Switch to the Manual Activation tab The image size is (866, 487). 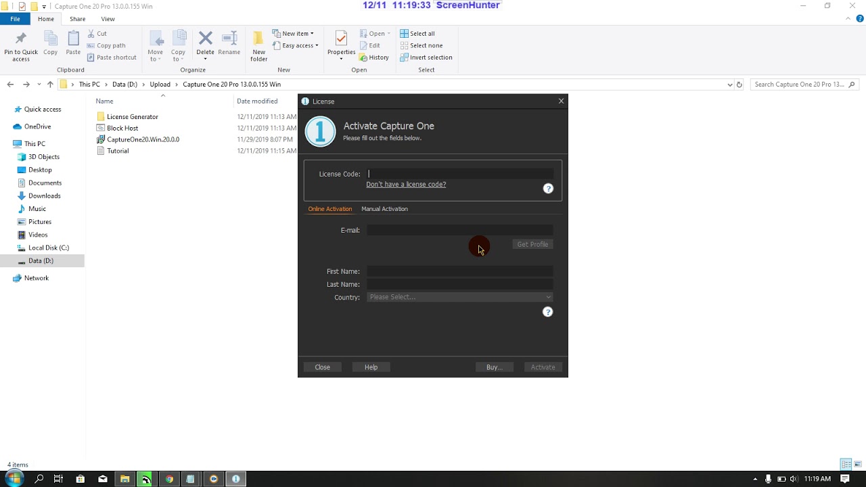pos(384,209)
